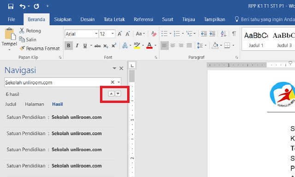Image resolution: width=295 pixels, height=177 pixels.
Task: Expand the search options arrow in Navigasi box
Action: [x=119, y=82]
